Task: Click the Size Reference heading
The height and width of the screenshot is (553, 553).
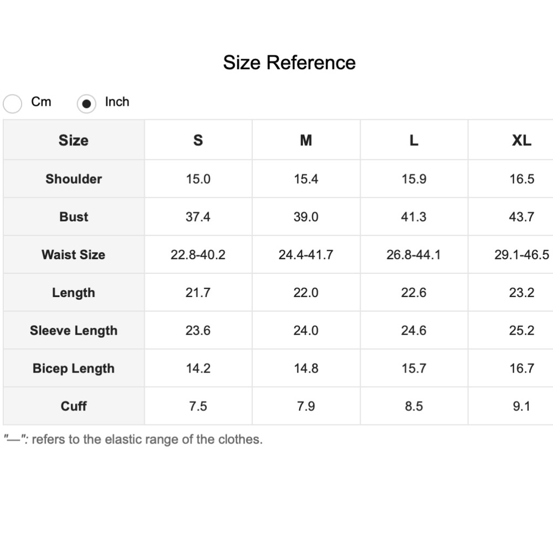Action: (x=289, y=63)
